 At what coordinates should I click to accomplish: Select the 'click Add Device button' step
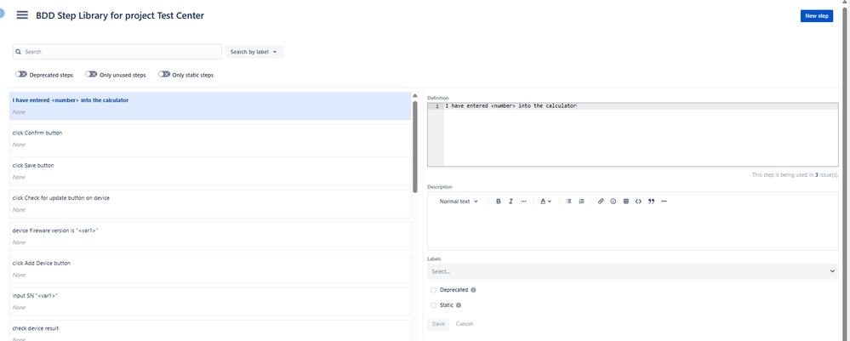tap(210, 269)
